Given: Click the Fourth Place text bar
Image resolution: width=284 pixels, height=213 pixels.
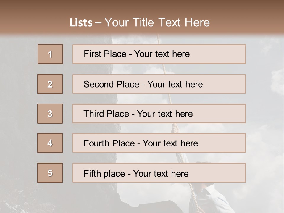Looking at the screenshot, I should tap(159, 143).
